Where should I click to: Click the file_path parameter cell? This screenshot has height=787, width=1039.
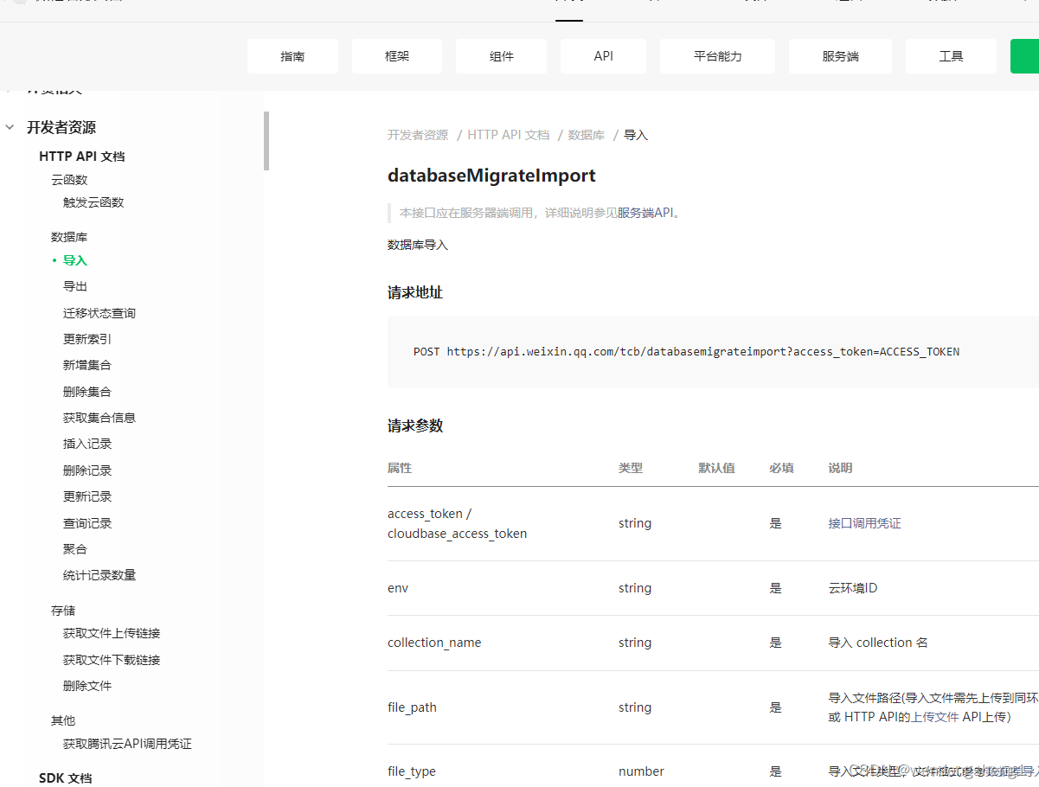412,707
